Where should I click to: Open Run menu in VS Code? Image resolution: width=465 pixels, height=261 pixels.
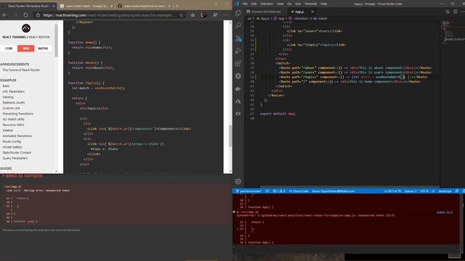(x=298, y=4)
